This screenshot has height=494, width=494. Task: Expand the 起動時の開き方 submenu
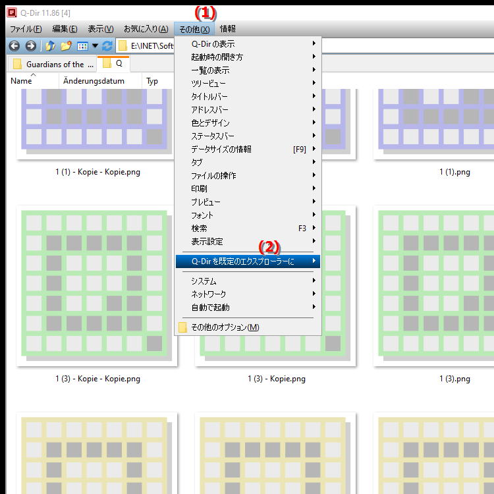pos(248,57)
